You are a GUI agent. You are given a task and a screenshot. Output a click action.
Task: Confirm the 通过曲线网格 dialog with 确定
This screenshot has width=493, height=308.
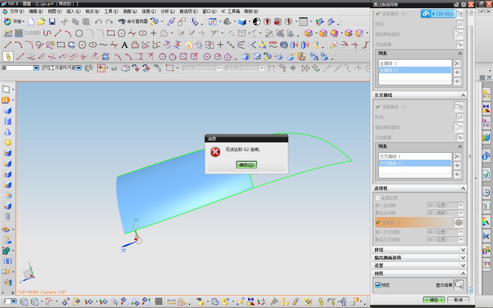pos(434,300)
